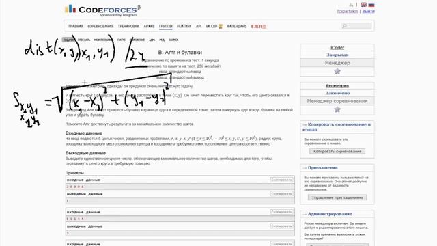Select the ОТОСЛАТЬ contest tab
This screenshot has height=246, width=437.
(x=84, y=40)
